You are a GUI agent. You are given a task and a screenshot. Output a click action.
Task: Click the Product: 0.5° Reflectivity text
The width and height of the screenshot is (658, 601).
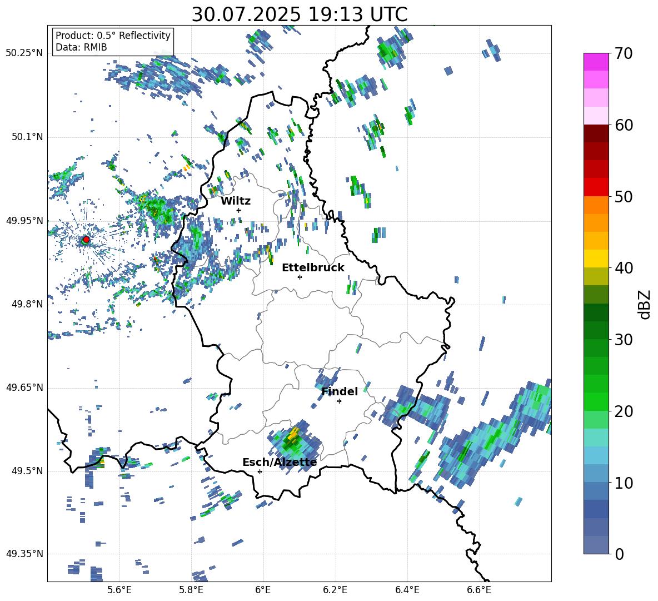pyautogui.click(x=113, y=36)
